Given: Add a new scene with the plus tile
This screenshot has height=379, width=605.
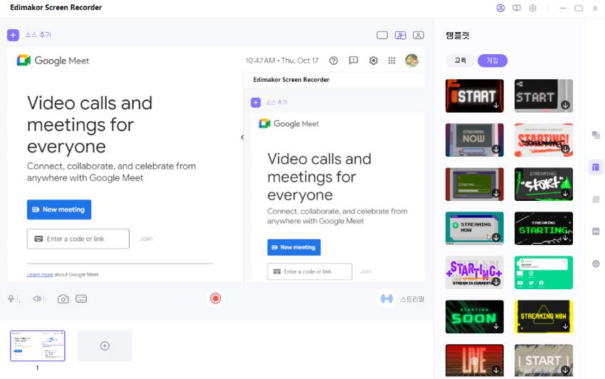Looking at the screenshot, I should (x=105, y=346).
